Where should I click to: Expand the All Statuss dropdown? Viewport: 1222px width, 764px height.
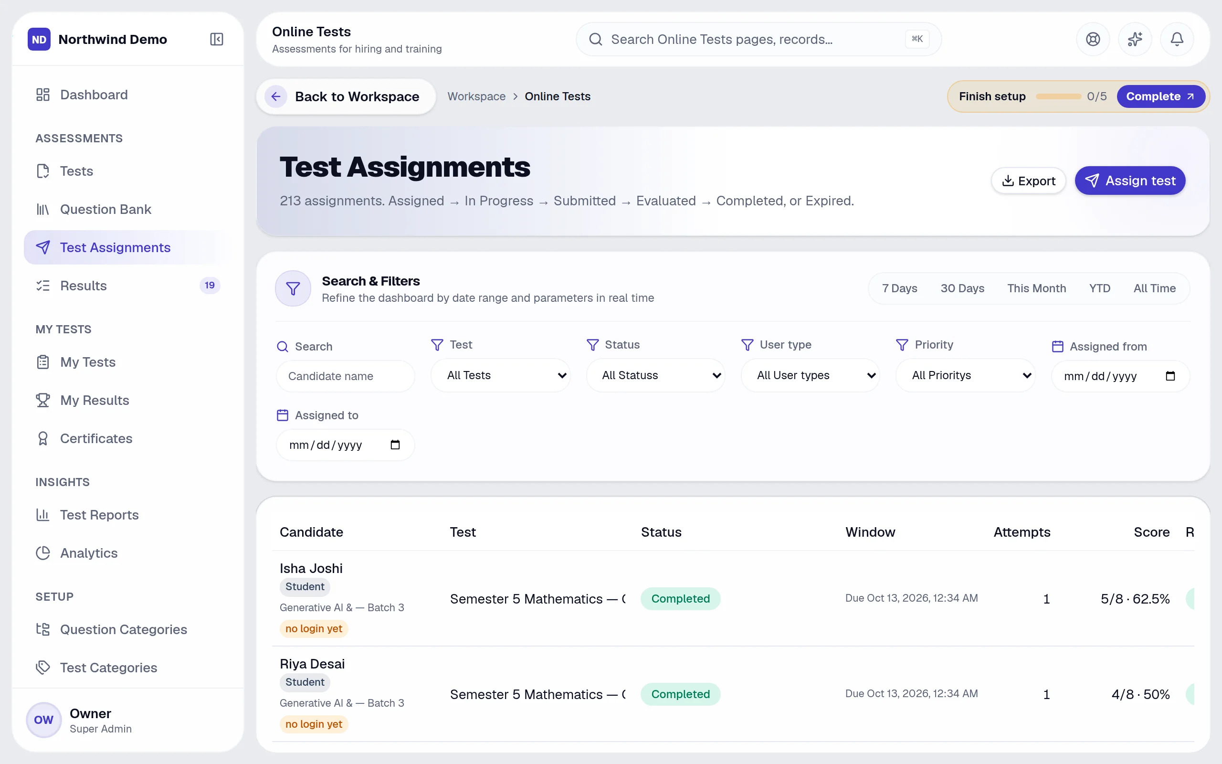tap(655, 375)
